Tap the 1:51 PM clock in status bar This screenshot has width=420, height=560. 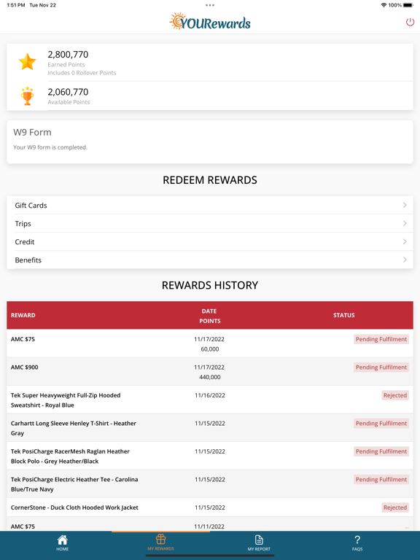[x=16, y=5]
